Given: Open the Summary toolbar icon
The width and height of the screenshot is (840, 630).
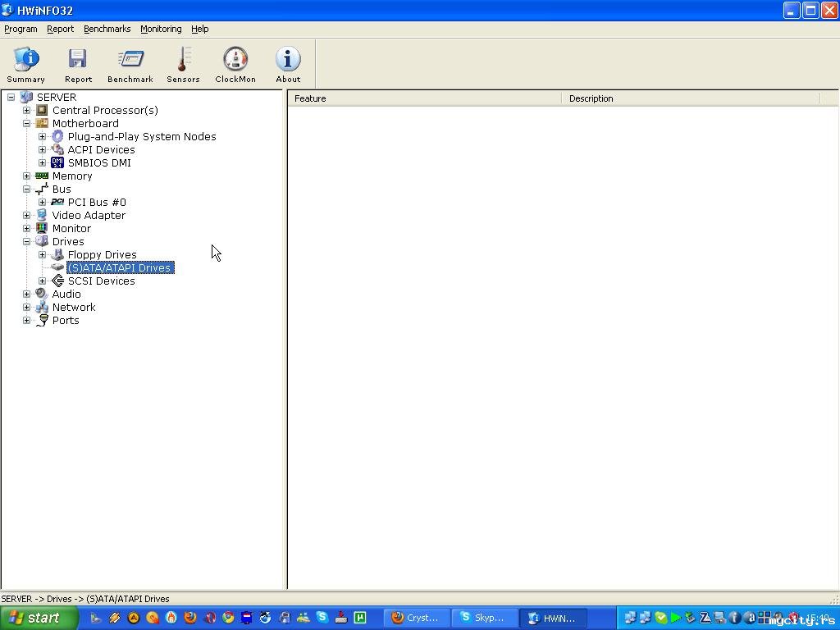Looking at the screenshot, I should pyautogui.click(x=25, y=64).
